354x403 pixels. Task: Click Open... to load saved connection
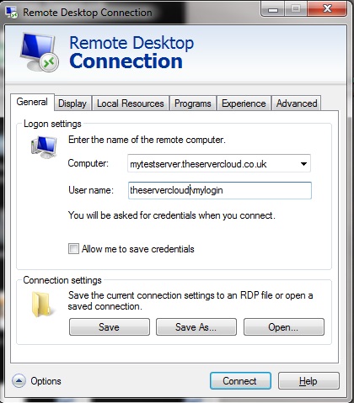coord(284,327)
